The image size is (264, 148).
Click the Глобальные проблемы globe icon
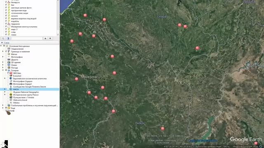coord(9,105)
